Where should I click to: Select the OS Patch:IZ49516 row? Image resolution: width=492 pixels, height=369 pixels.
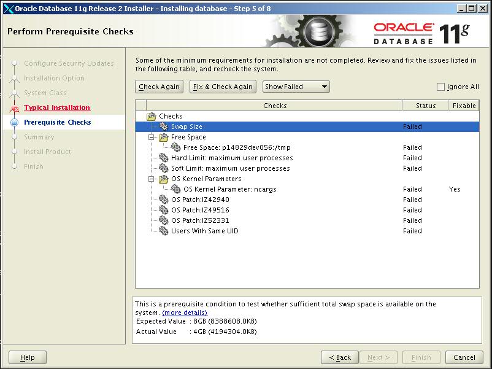point(307,210)
